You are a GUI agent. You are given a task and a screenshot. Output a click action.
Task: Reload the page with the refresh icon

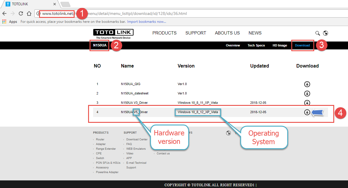[21, 13]
